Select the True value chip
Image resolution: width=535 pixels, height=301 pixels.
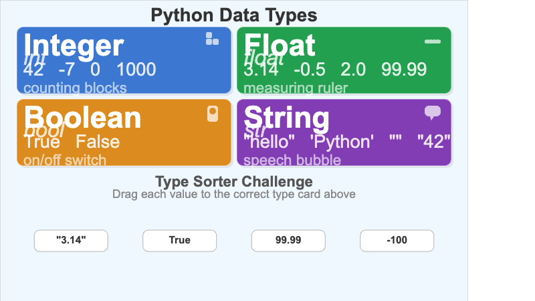[179, 240]
